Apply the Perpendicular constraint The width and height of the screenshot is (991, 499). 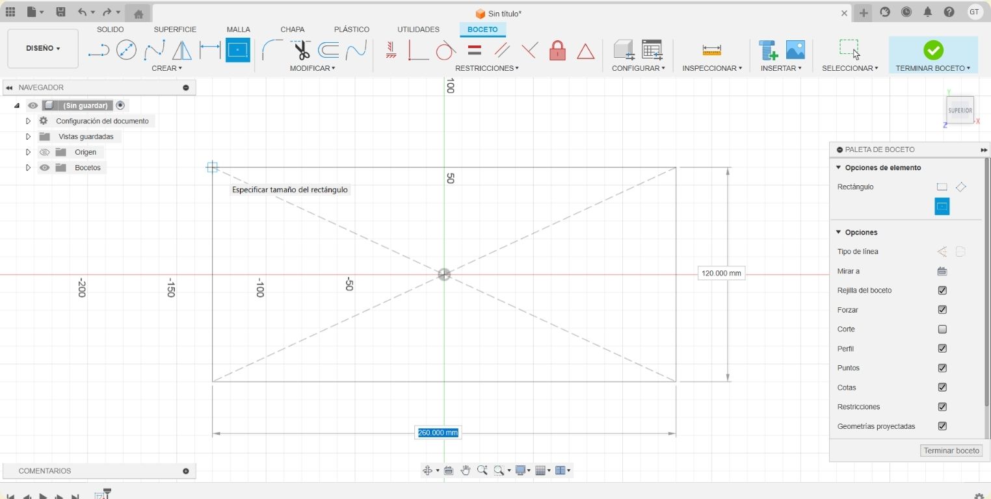coord(529,50)
